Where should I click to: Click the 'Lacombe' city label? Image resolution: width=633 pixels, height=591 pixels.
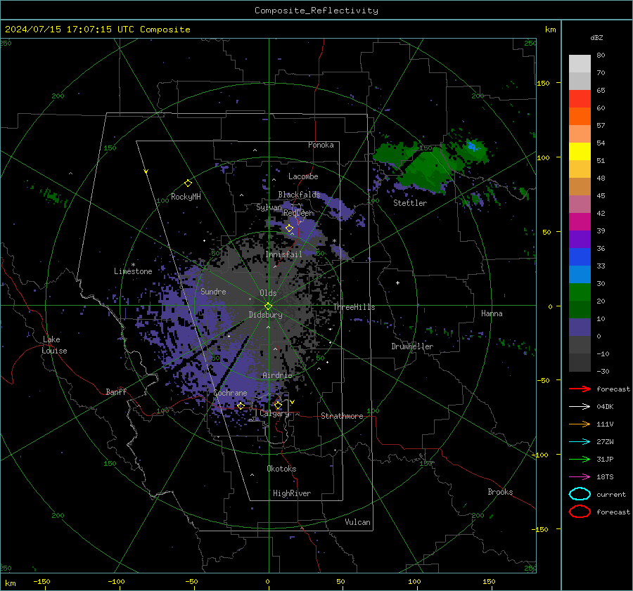pos(303,176)
